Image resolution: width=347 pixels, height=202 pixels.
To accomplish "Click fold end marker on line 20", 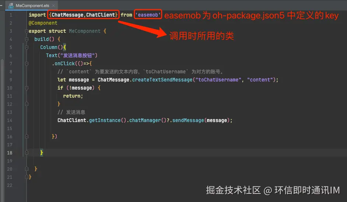I will coord(27,169).
